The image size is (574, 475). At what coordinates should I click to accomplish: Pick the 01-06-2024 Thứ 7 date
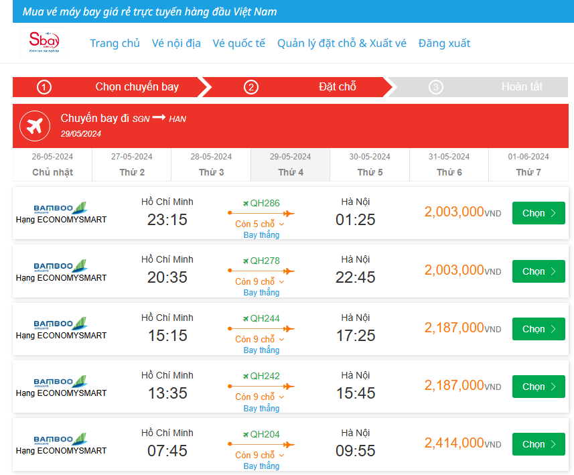click(x=528, y=165)
